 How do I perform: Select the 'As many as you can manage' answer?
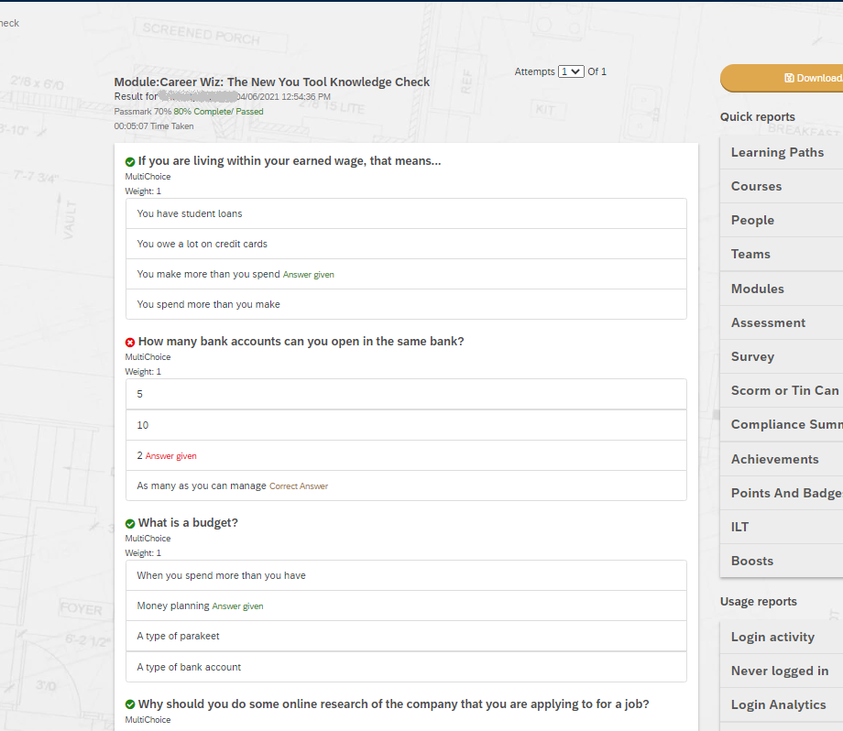pos(202,486)
